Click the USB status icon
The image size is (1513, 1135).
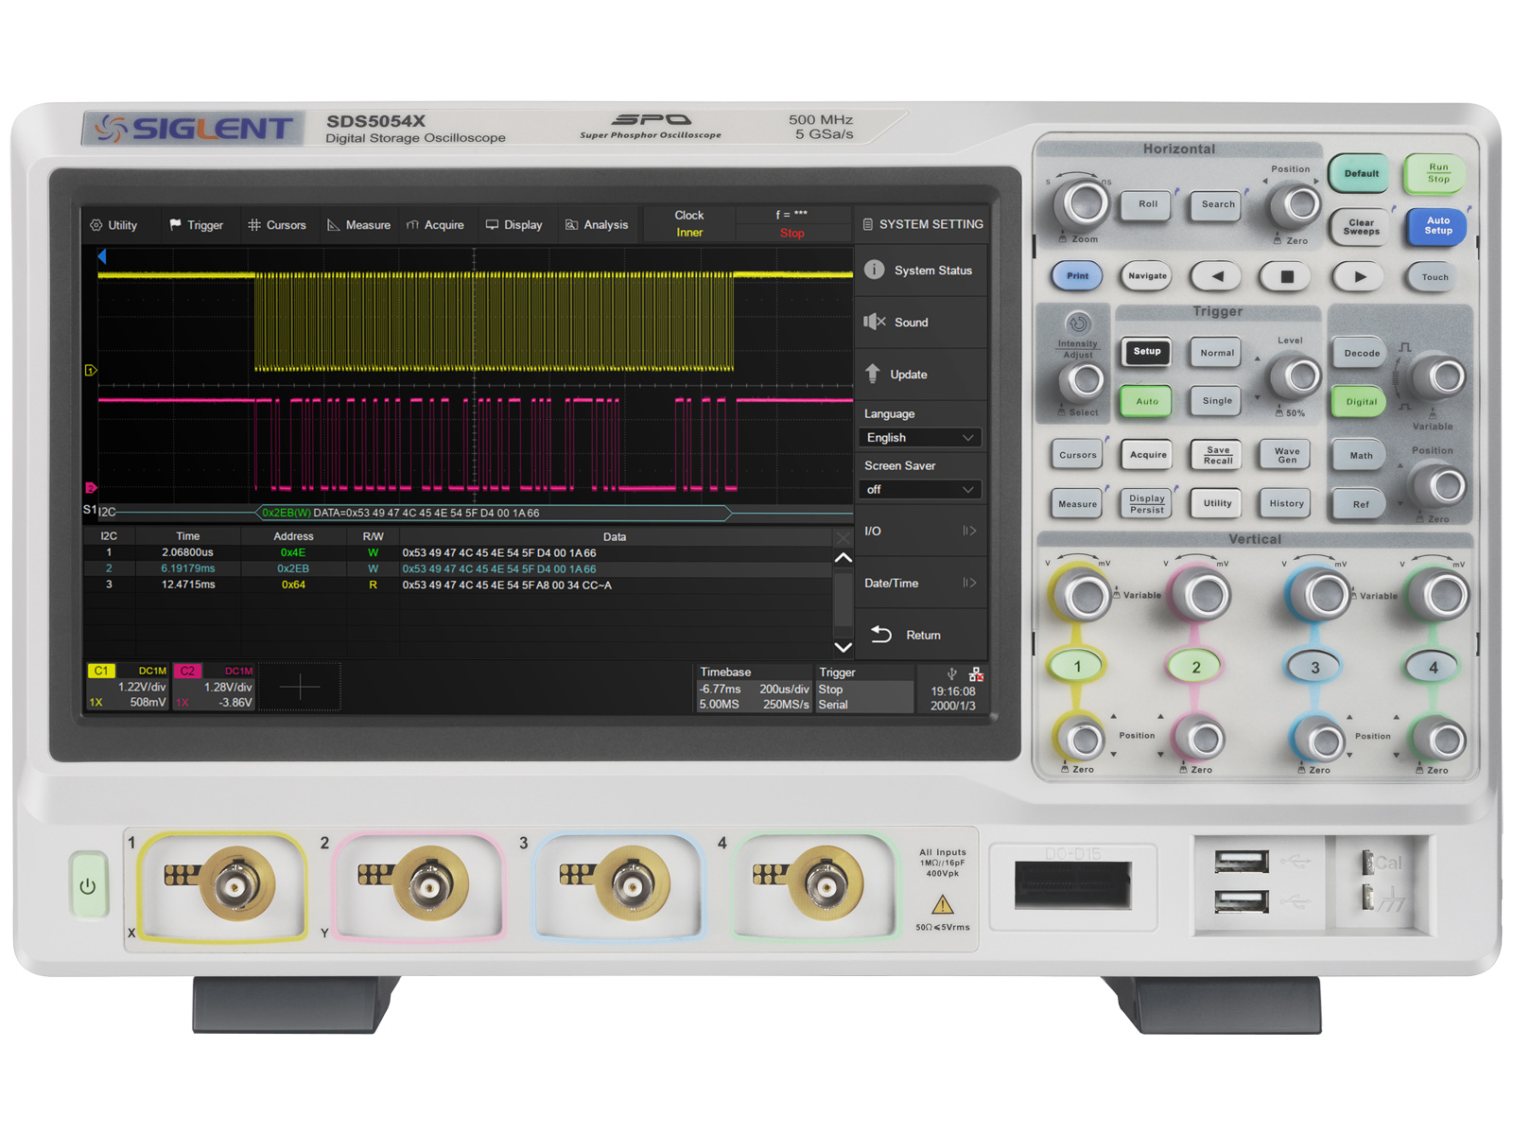pyautogui.click(x=952, y=674)
